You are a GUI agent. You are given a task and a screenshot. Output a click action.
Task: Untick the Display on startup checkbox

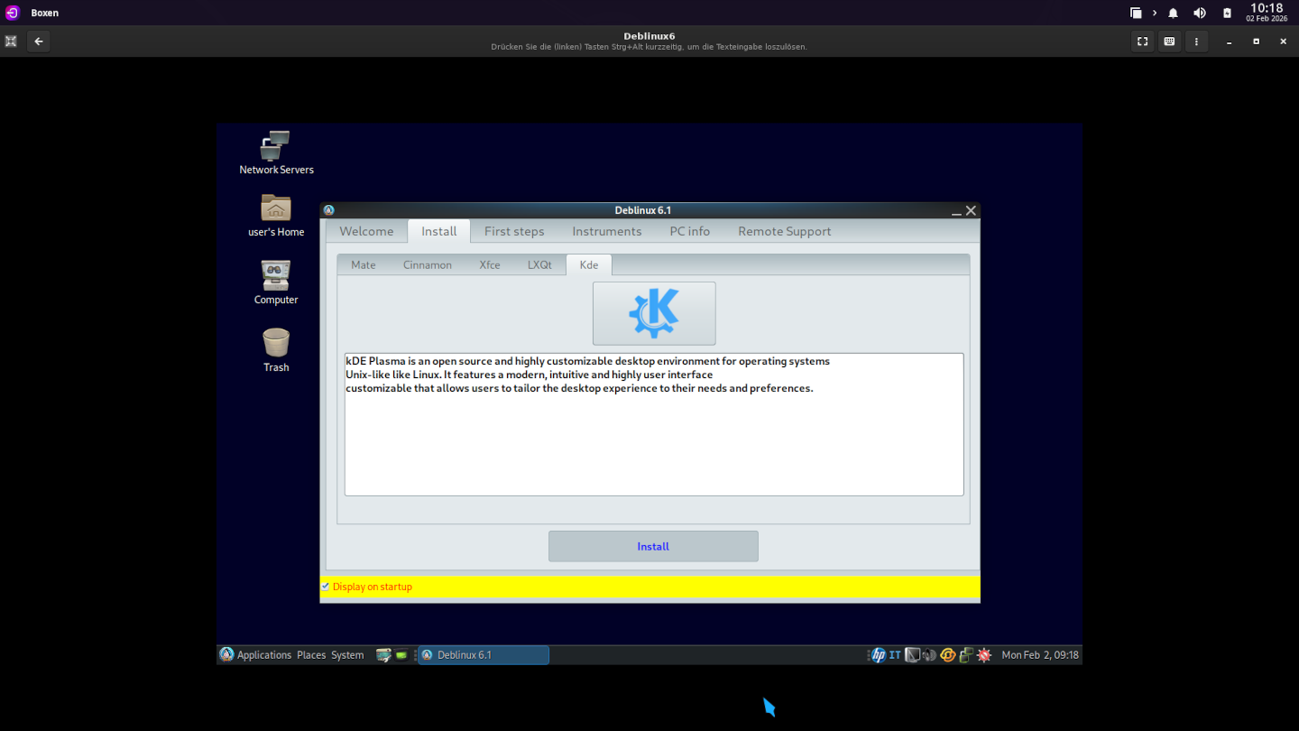pyautogui.click(x=326, y=587)
